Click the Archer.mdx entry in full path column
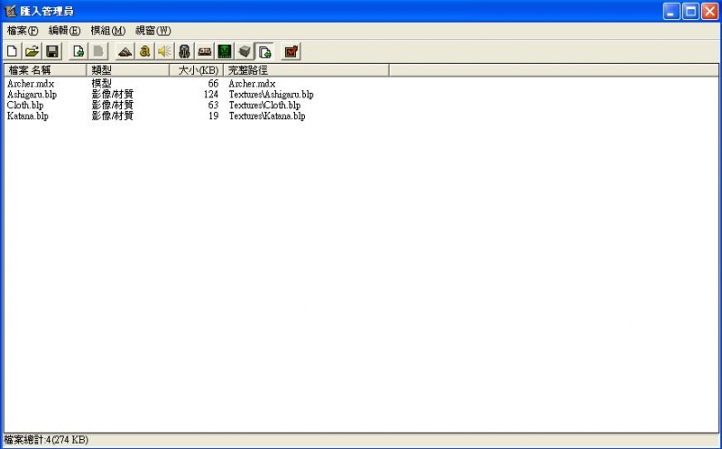The image size is (722, 449). coord(252,84)
